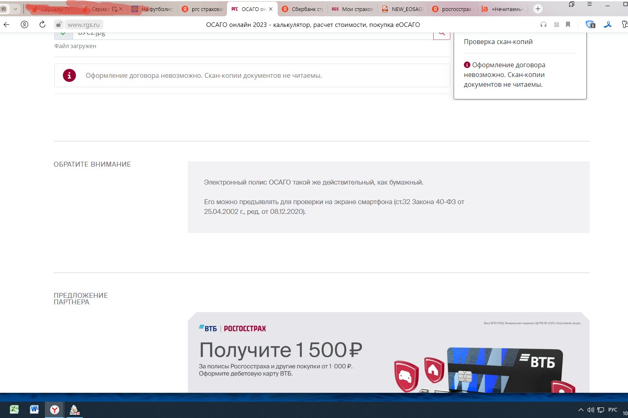Click the «Файл загружен» status text
This screenshot has width=628, height=418.
click(x=75, y=46)
